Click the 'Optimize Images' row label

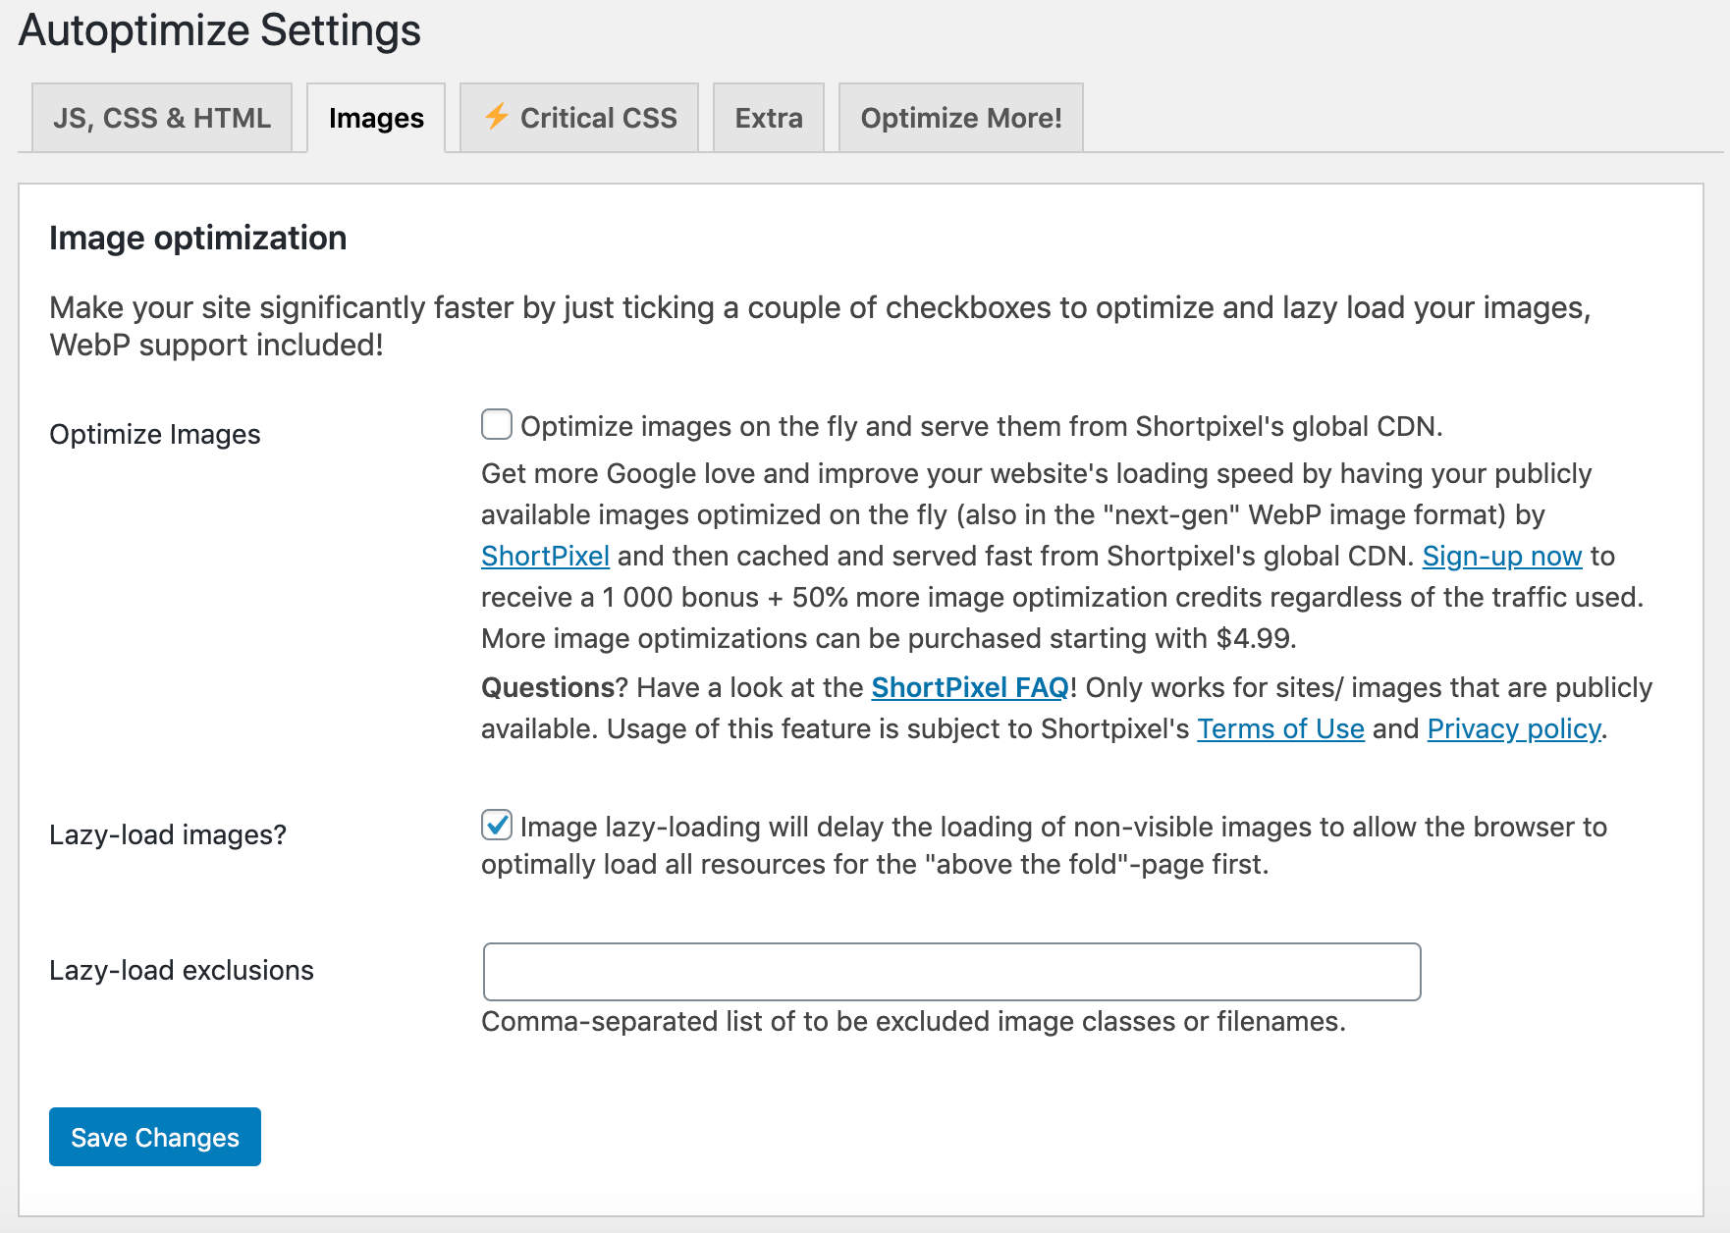pos(153,433)
